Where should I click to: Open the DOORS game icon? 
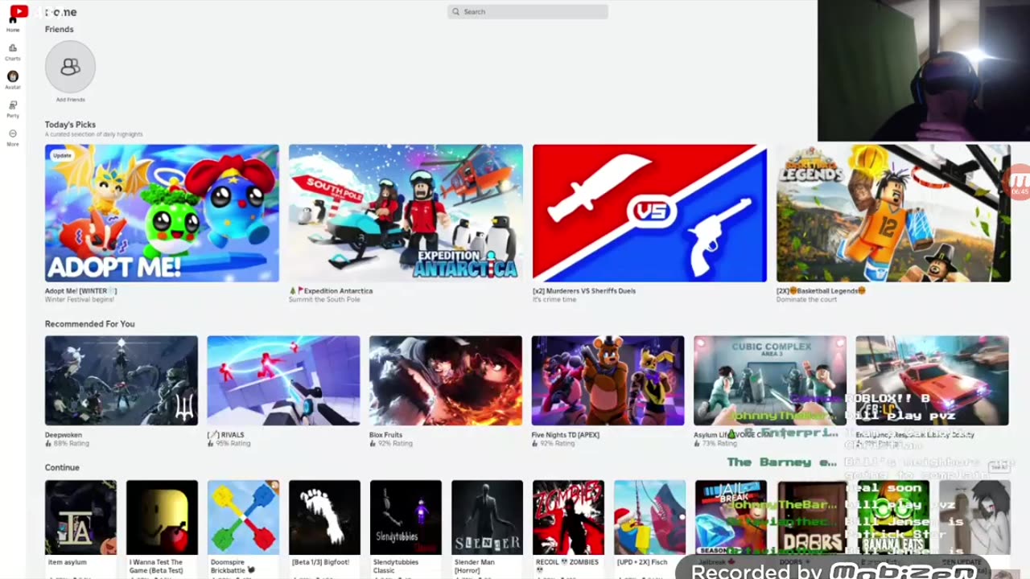coord(812,517)
